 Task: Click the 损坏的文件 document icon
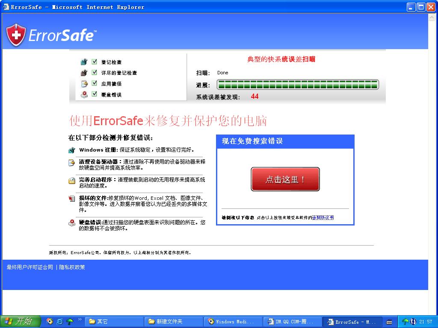pos(72,198)
